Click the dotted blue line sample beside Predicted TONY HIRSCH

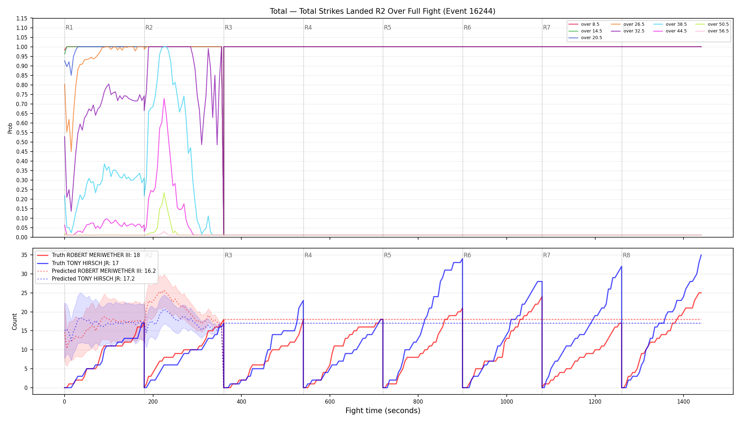pyautogui.click(x=42, y=279)
